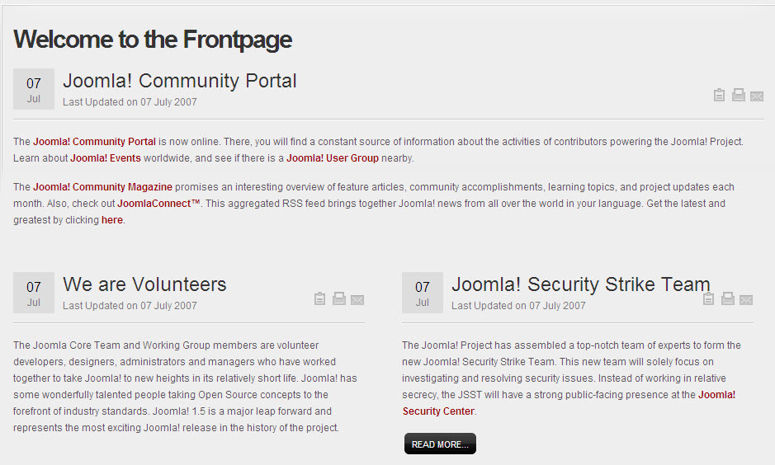Viewport: 775px width, 465px height.
Task: Open the JoomlaConnect™ link
Action: coord(158,204)
